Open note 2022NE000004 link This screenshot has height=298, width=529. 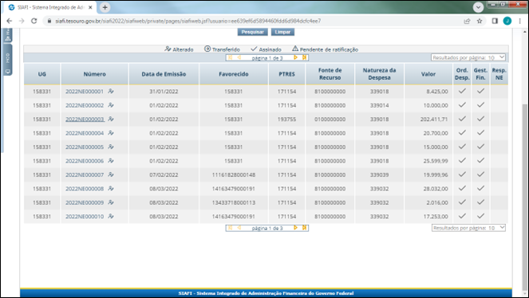[x=85, y=133]
